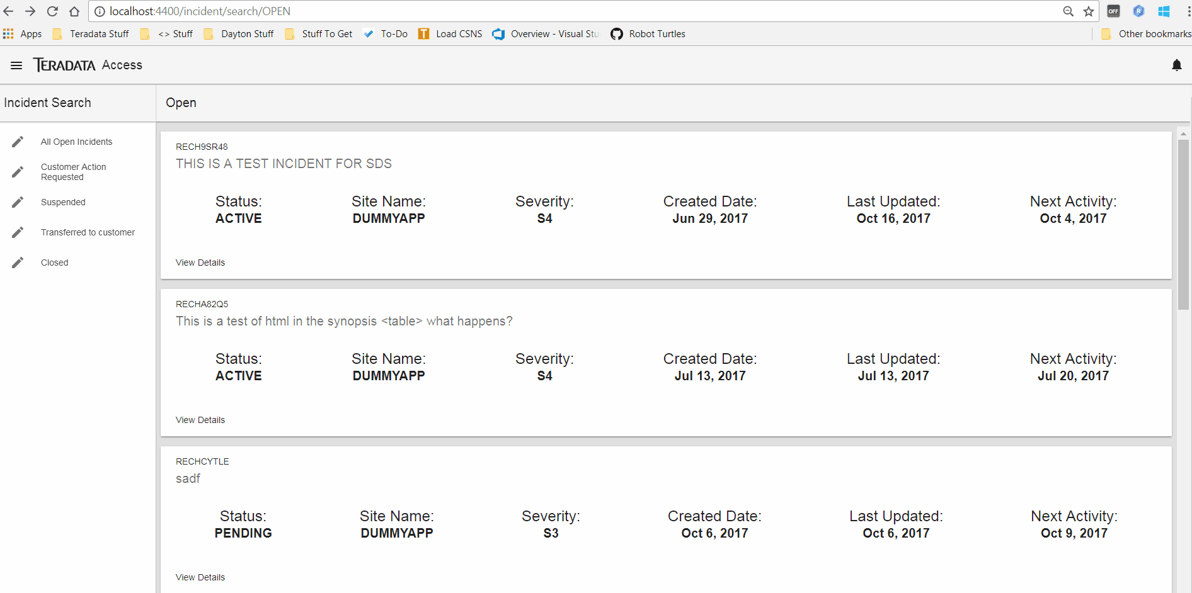Click the Teradata Access logo

pos(88,65)
